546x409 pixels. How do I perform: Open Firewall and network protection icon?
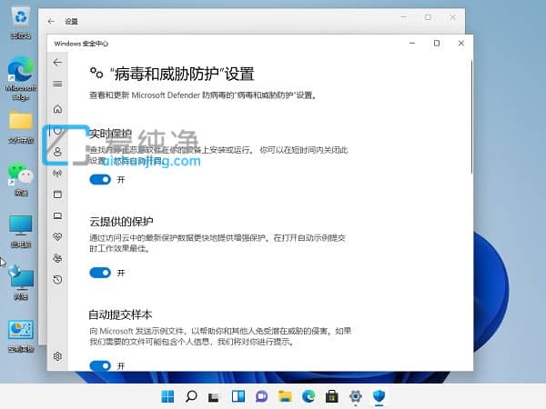(x=58, y=173)
